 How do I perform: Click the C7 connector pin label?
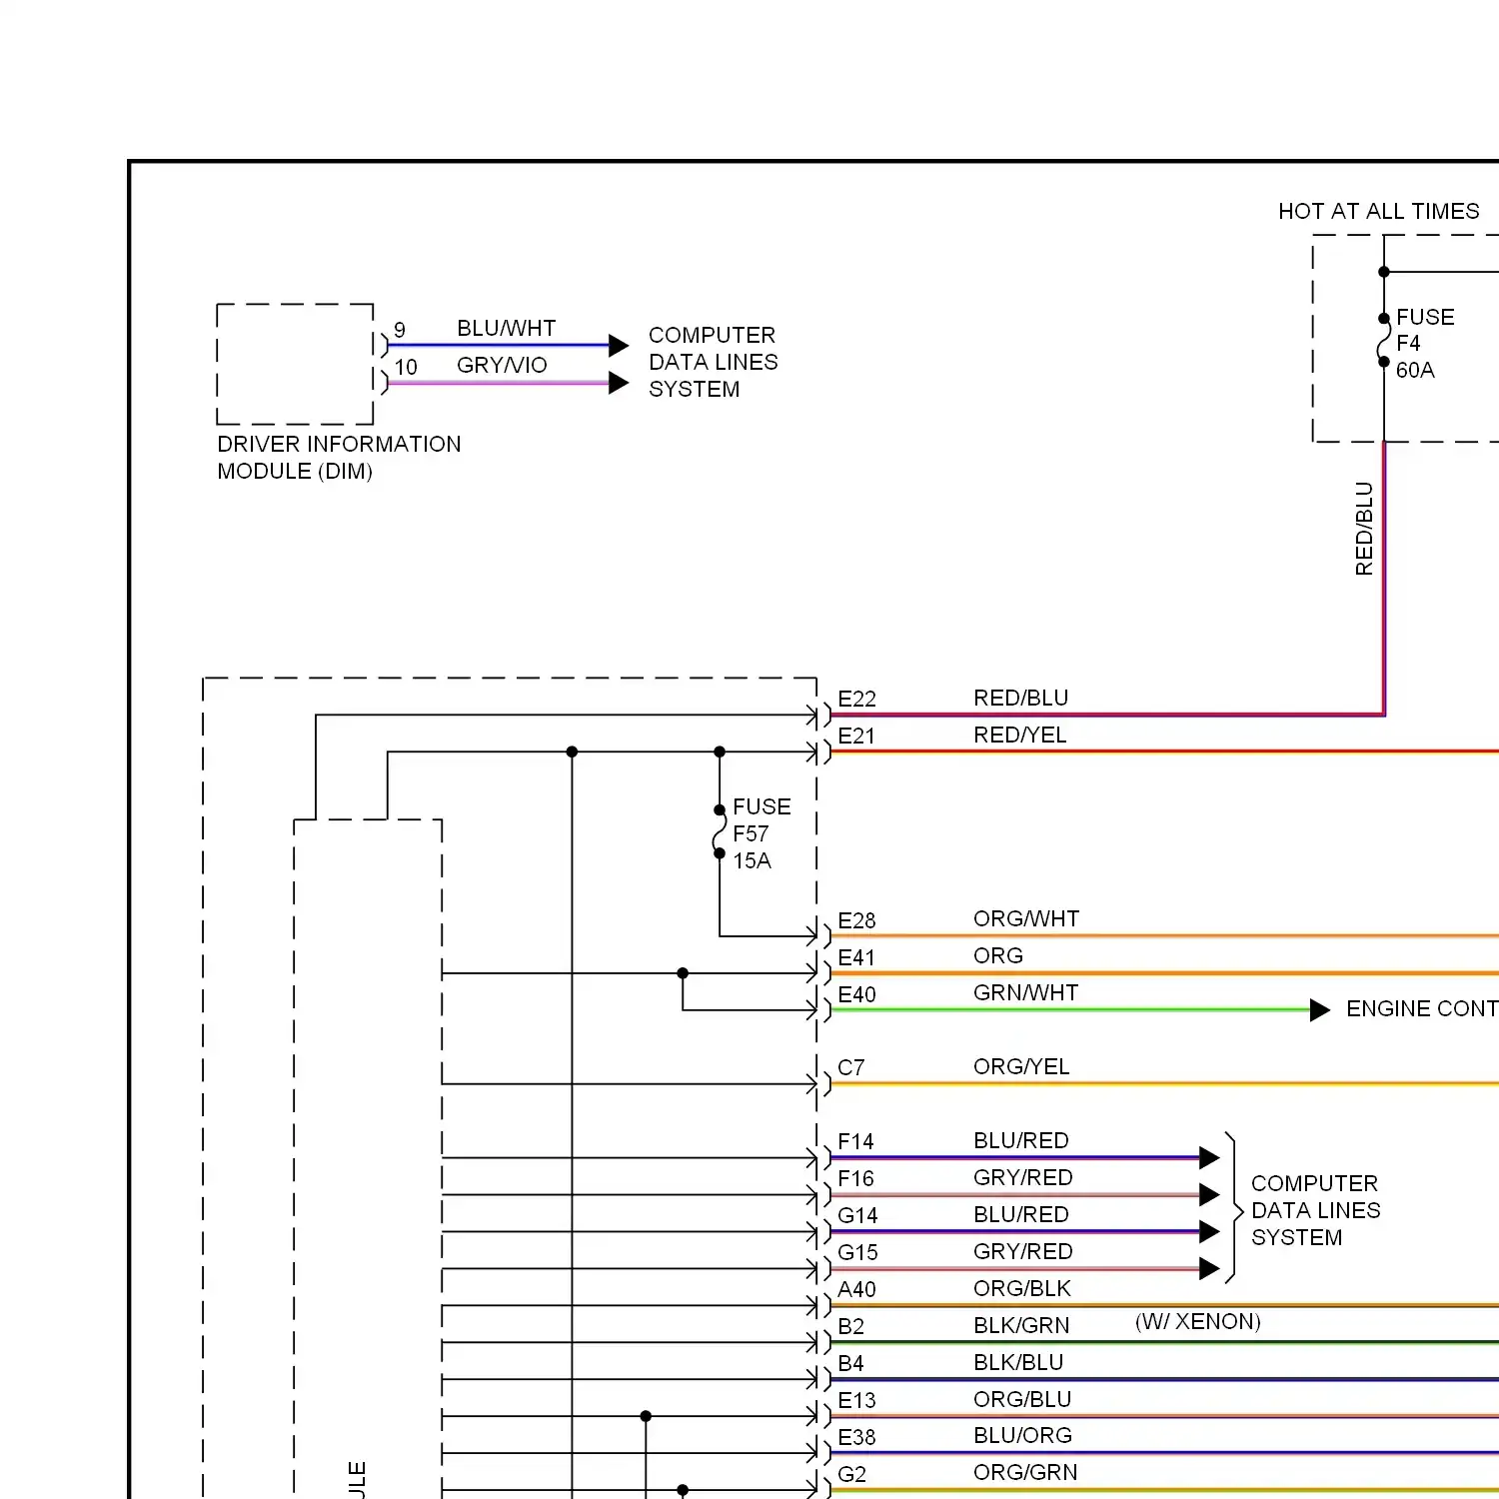(x=850, y=1067)
